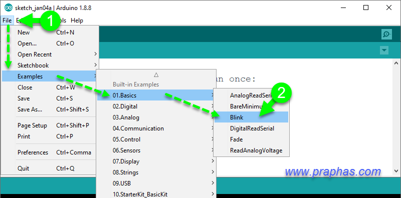Open Page Setup from File menu
This screenshot has height=198, width=401.
pos(50,125)
